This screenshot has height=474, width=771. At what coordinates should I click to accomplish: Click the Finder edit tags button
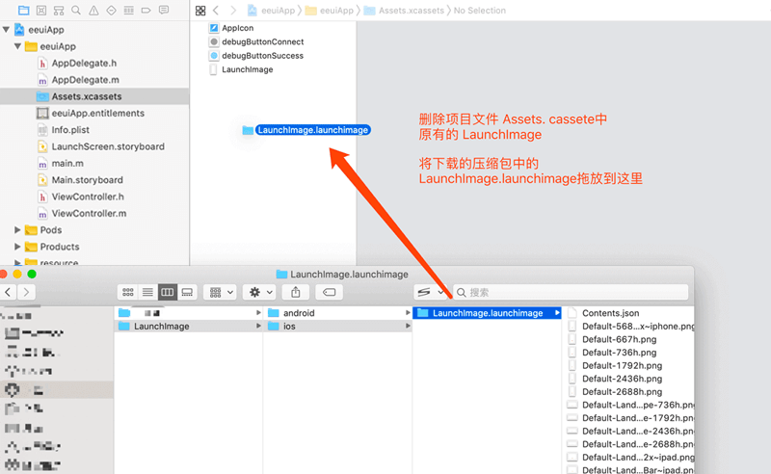click(x=330, y=292)
